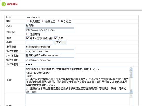Click the 电子邮箱 input field
This screenshot has height=106, width=142.
pyautogui.click(x=50, y=47)
